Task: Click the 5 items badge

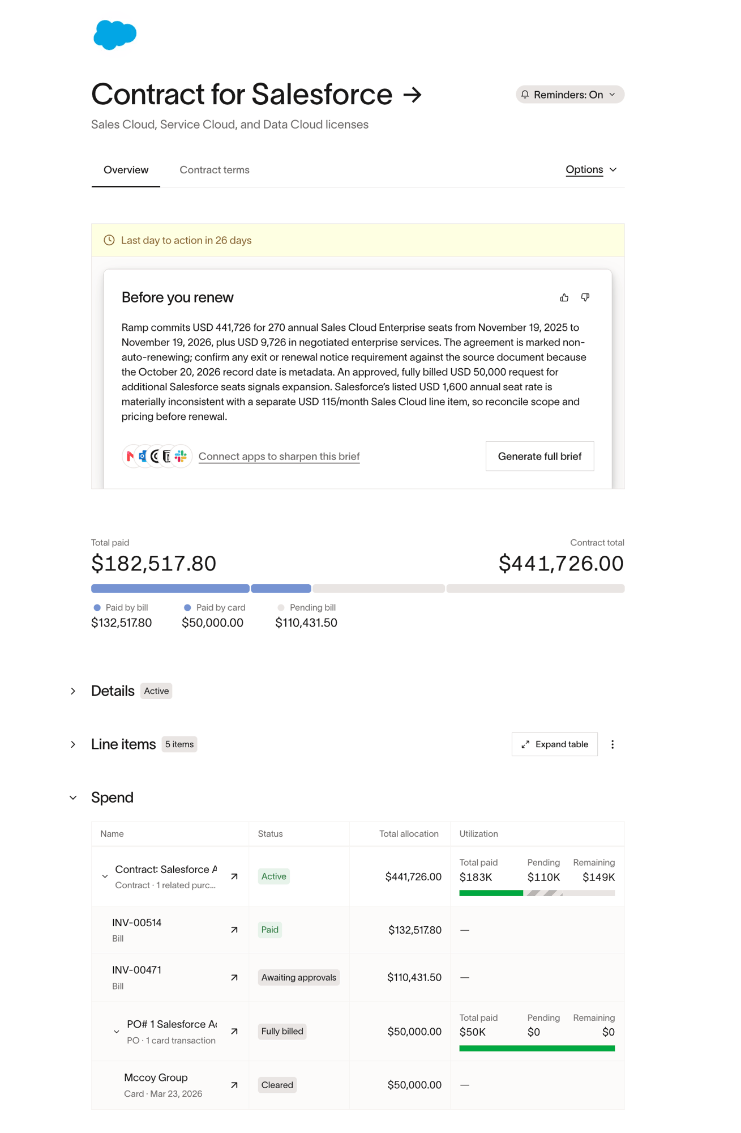Action: [179, 744]
